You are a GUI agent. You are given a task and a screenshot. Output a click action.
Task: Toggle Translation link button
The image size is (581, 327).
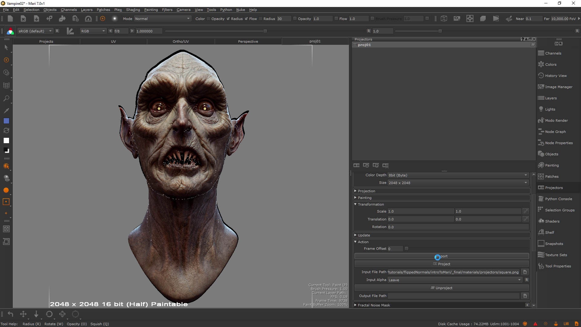click(x=526, y=219)
